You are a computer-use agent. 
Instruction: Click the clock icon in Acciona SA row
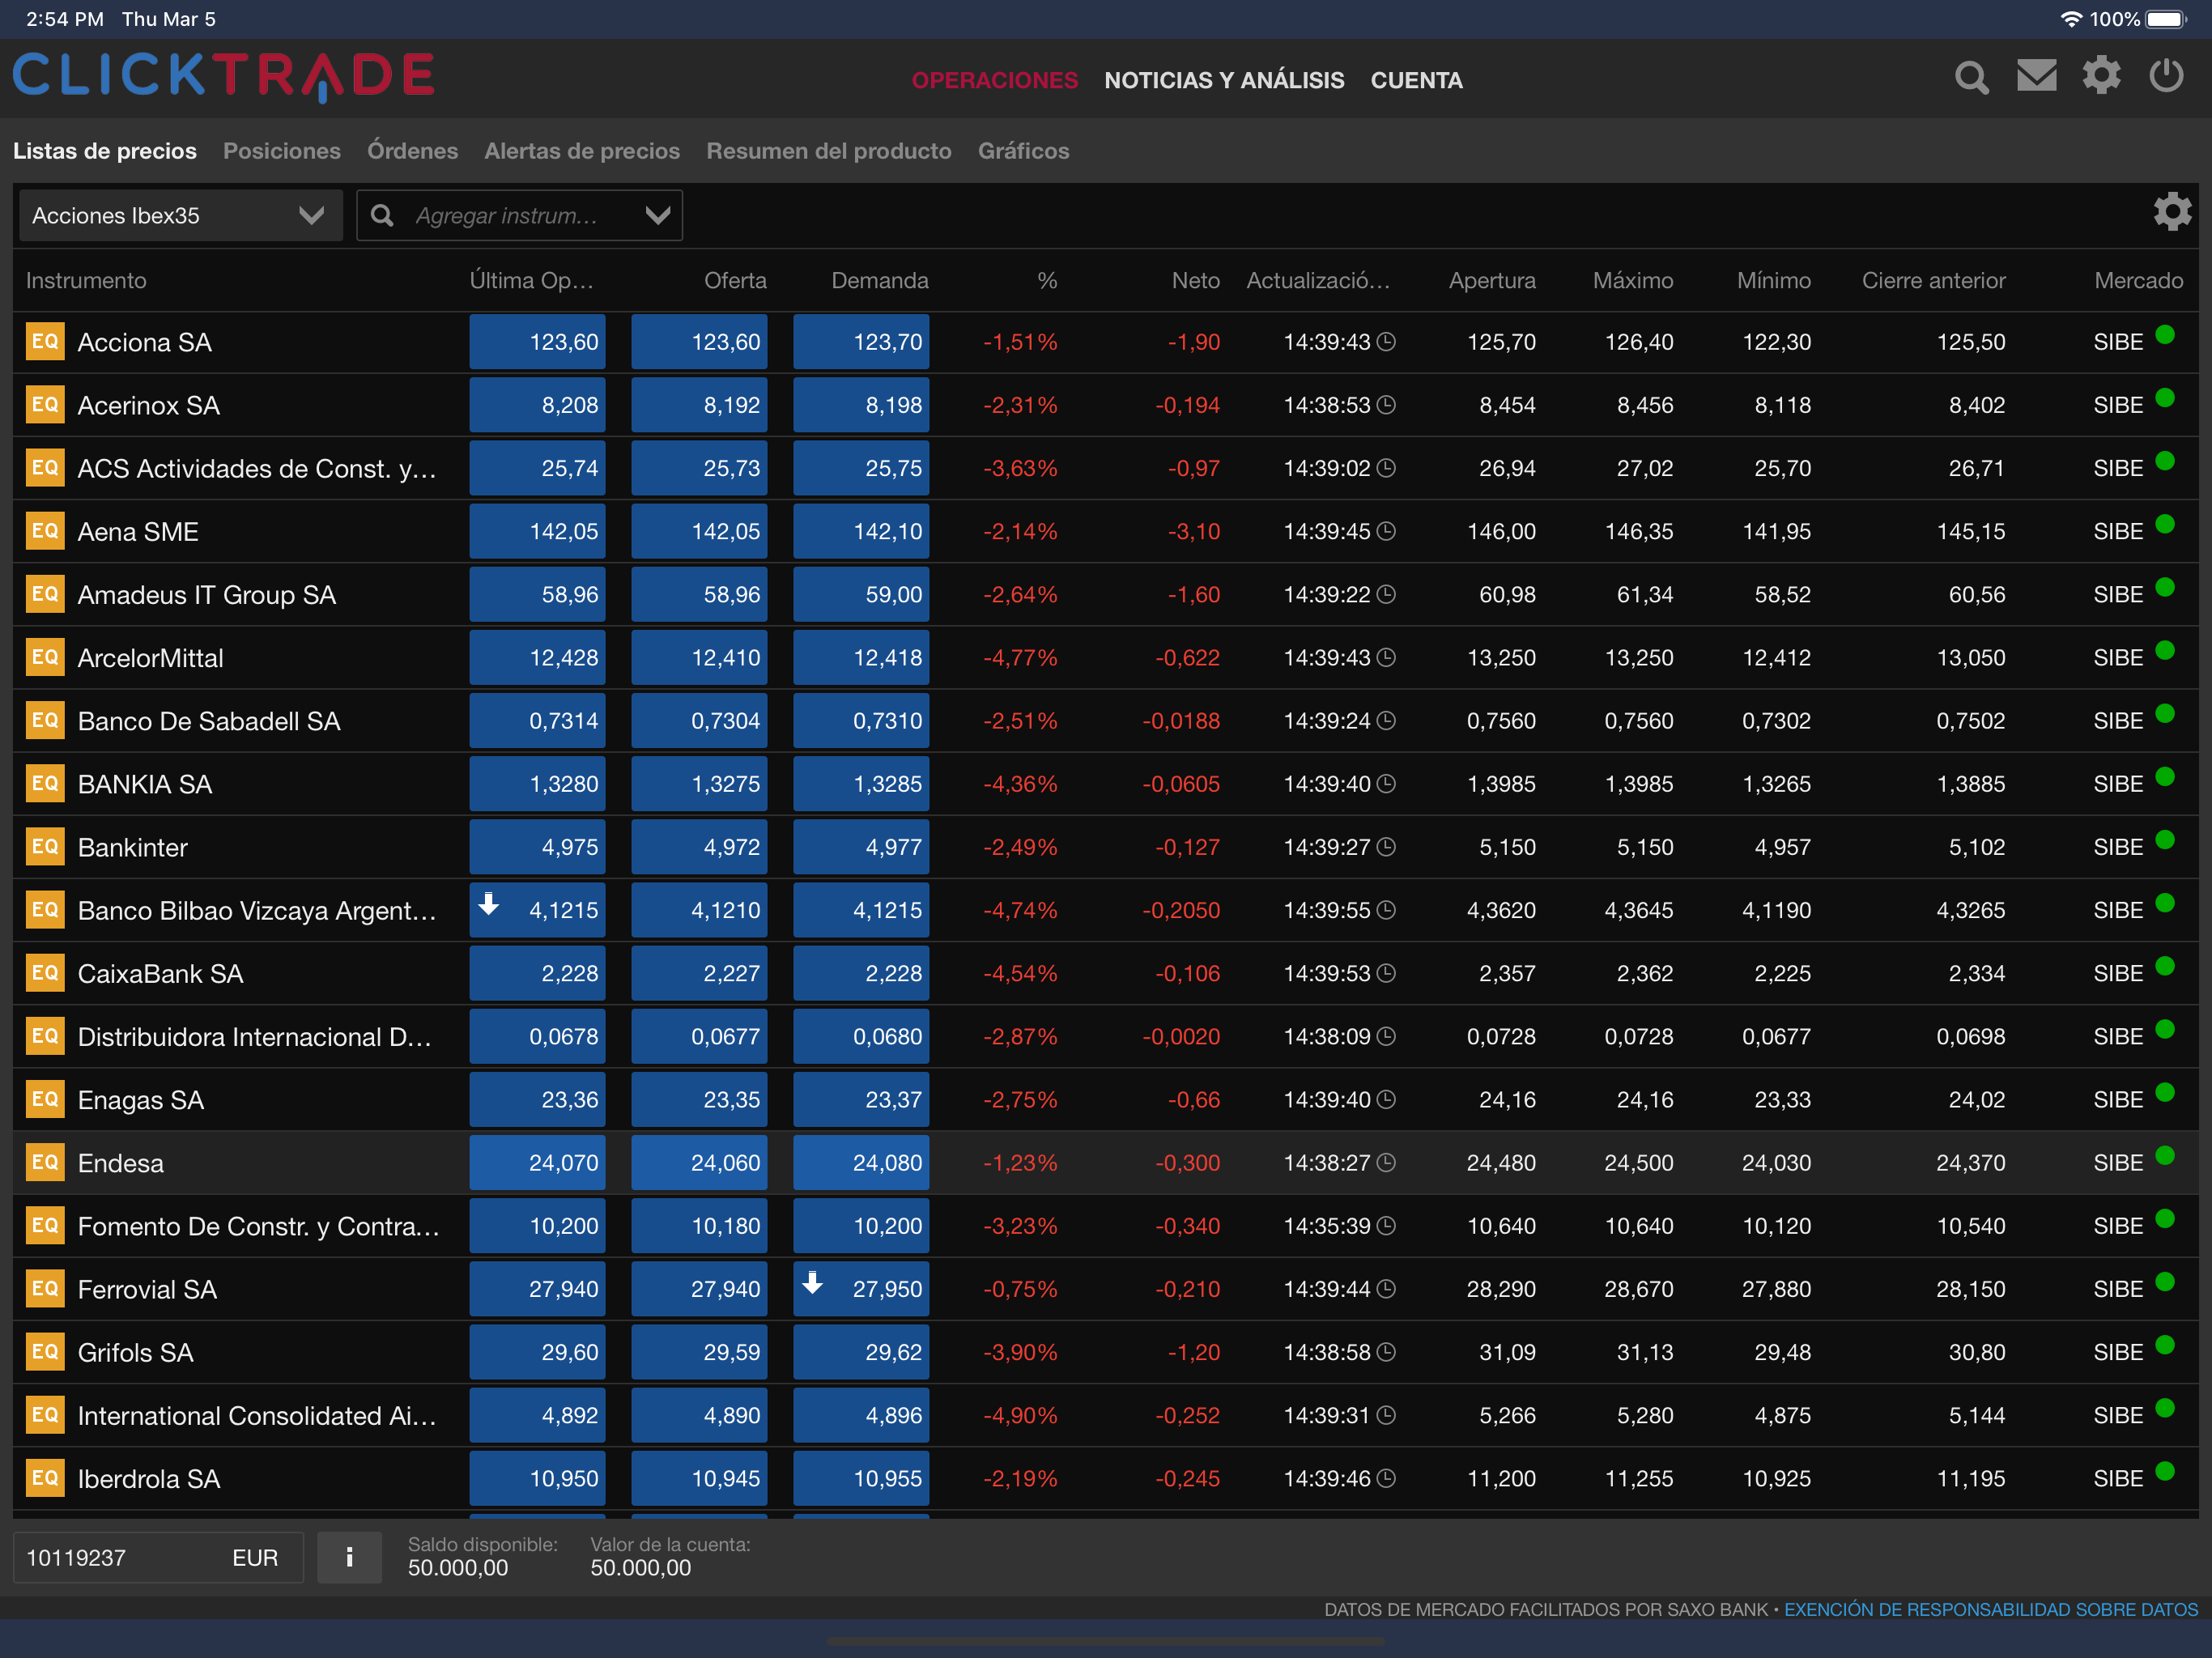[1386, 342]
